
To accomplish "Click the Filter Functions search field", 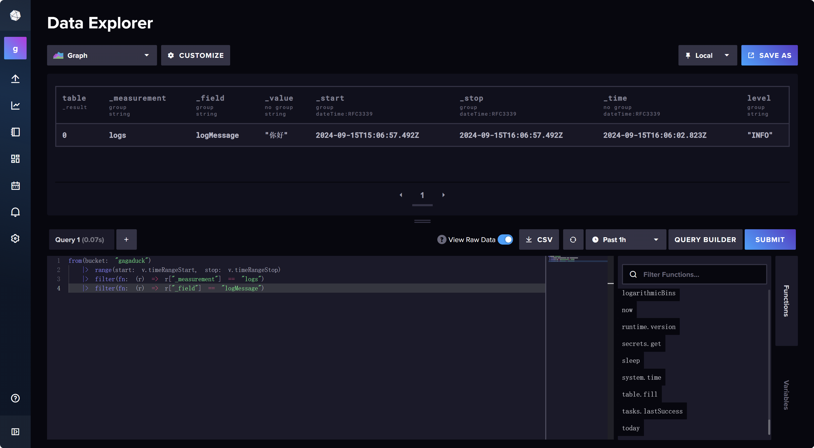I will tap(695, 275).
